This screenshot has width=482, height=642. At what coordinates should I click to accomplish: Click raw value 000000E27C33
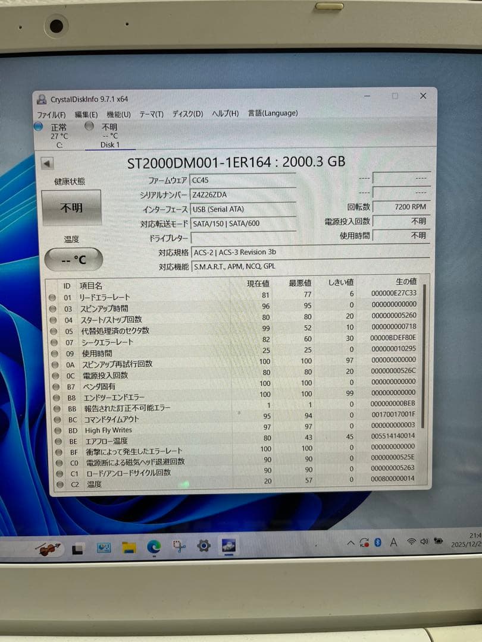393,293
